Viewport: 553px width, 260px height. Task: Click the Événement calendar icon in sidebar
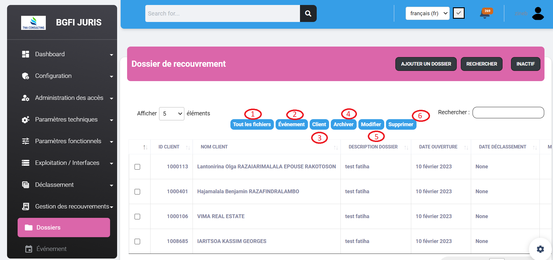28,249
